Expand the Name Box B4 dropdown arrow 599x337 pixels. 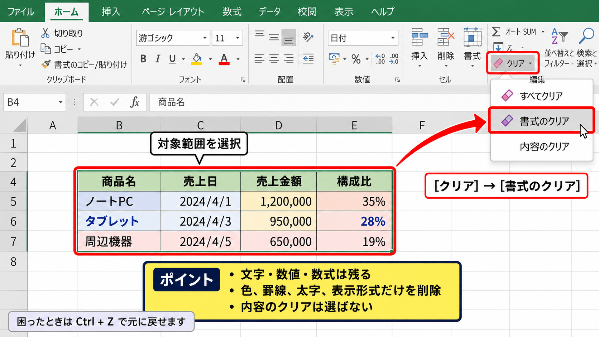(61, 102)
